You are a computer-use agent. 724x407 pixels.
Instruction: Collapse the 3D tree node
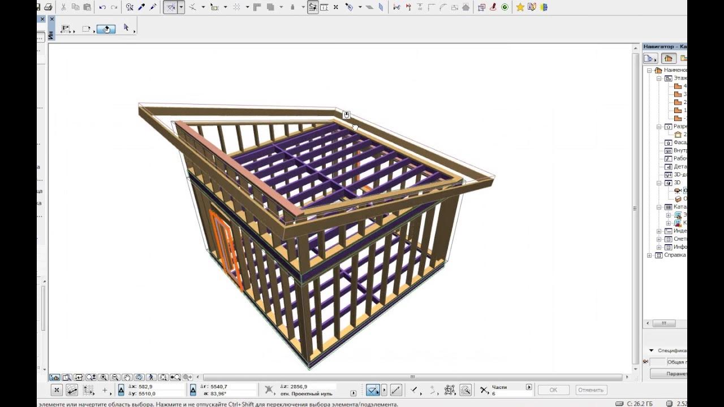659,183
